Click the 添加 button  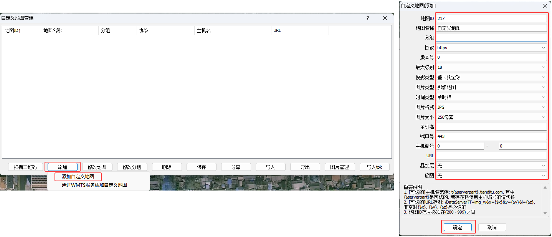(63, 167)
